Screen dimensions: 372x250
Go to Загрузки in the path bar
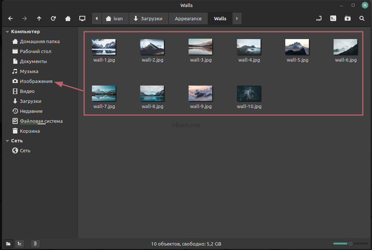(148, 18)
